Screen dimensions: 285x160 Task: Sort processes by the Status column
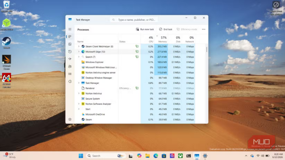pos(122,42)
